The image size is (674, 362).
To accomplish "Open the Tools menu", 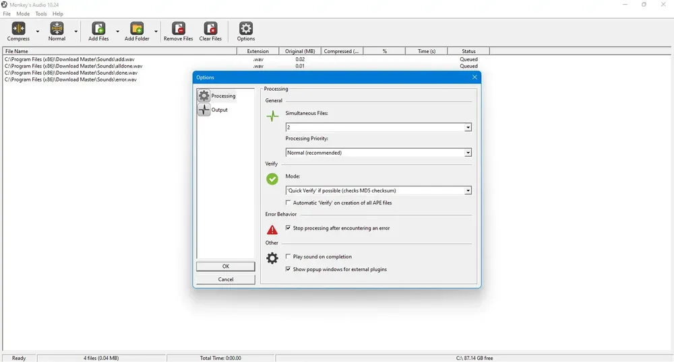I will pyautogui.click(x=41, y=13).
